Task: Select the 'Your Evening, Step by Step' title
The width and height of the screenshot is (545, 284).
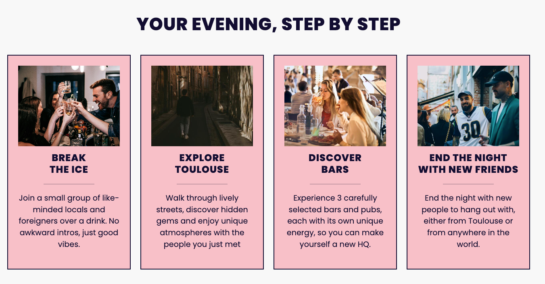Action: coord(269,24)
